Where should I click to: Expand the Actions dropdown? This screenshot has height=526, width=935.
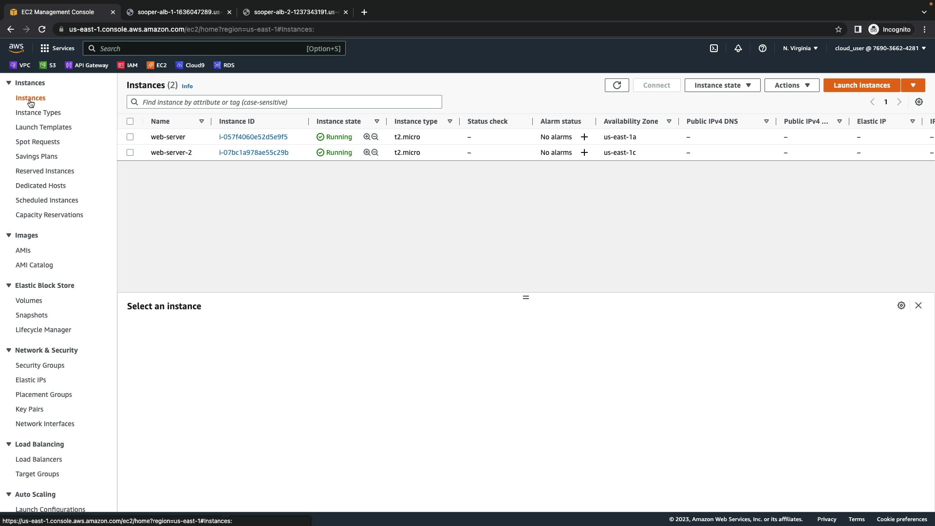(x=791, y=85)
